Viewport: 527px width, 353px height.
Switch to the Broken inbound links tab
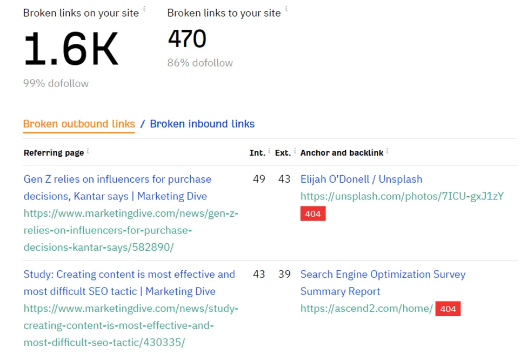202,124
